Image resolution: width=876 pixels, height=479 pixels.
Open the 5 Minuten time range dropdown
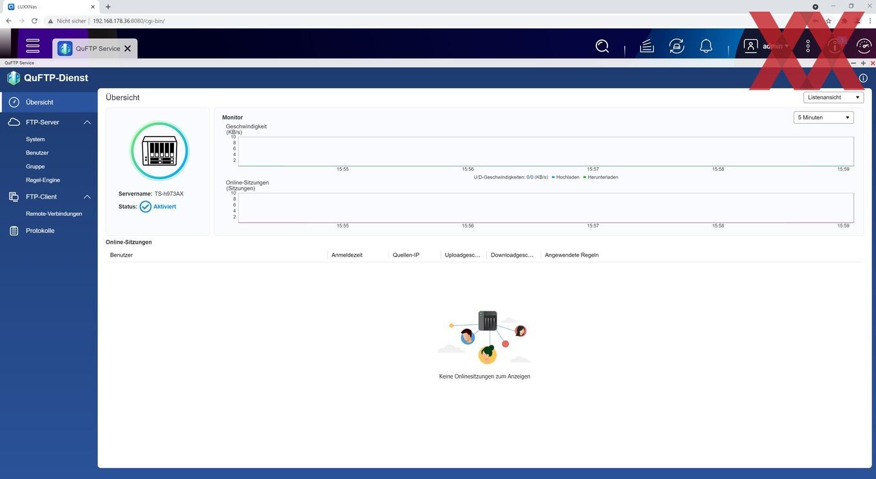coord(823,117)
